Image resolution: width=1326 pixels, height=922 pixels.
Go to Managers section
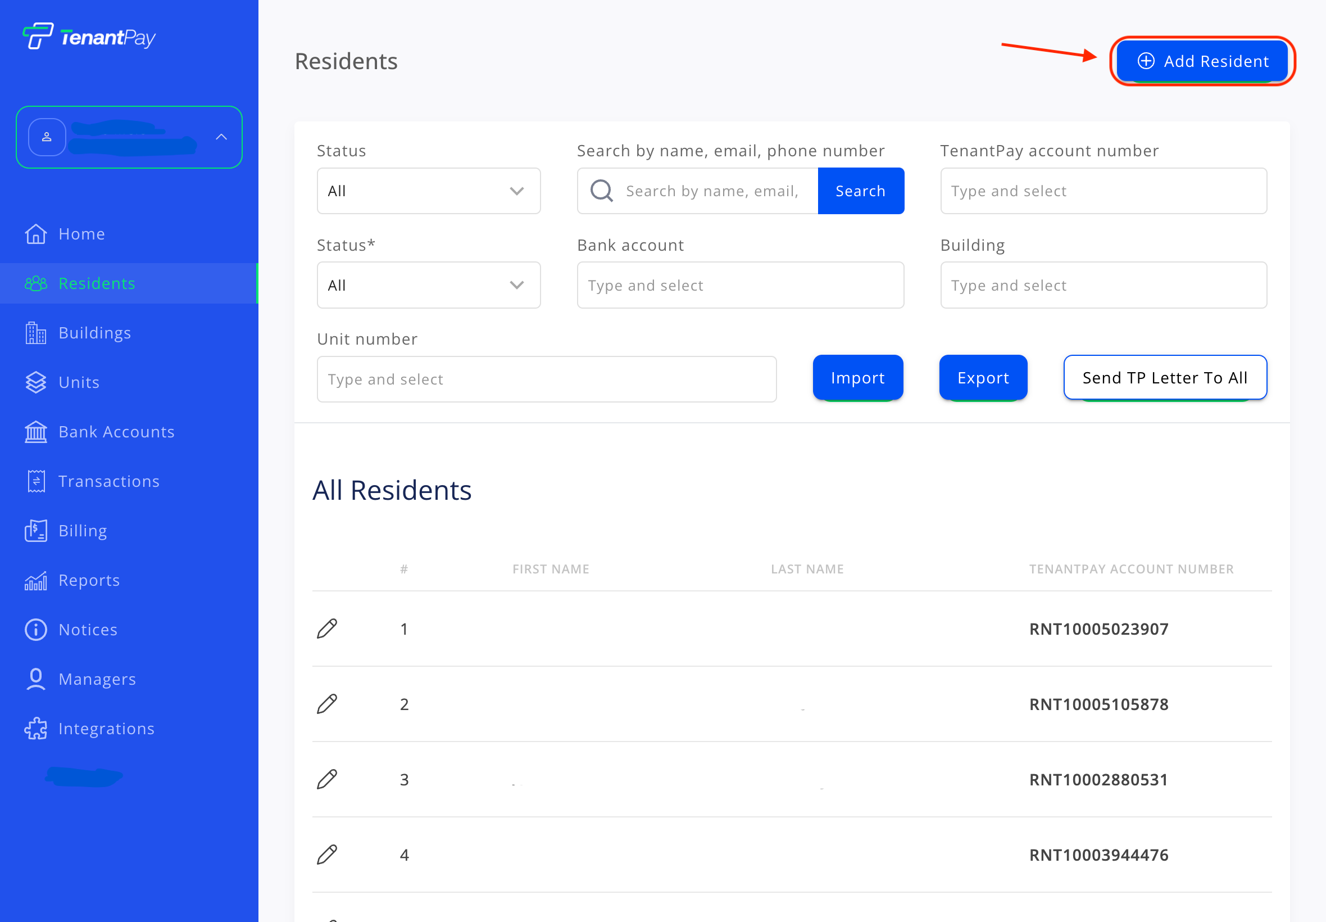click(x=97, y=679)
